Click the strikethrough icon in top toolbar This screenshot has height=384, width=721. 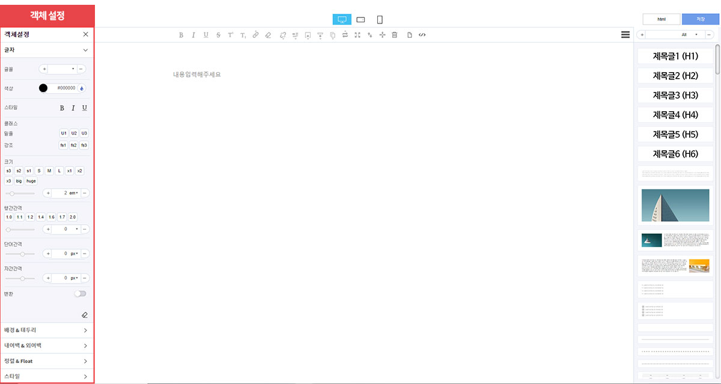(218, 35)
